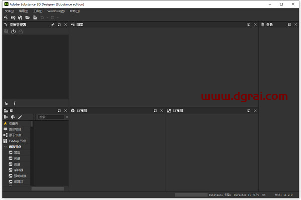Click the library search field

[x=51, y=117]
